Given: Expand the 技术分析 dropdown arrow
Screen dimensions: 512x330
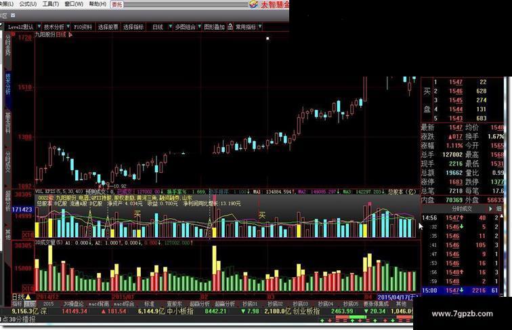Looking at the screenshot, I should click(68, 26).
